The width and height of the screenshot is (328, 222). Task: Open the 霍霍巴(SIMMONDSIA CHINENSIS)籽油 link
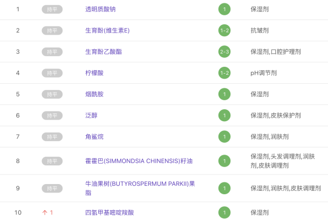point(139,161)
